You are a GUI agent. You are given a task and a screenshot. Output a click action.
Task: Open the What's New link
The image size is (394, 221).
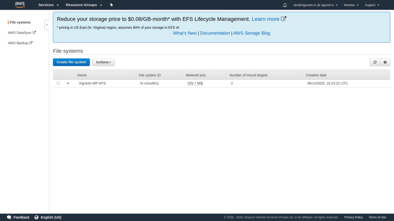point(185,33)
